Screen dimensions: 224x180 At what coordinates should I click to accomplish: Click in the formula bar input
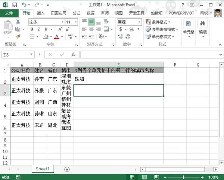149,55
